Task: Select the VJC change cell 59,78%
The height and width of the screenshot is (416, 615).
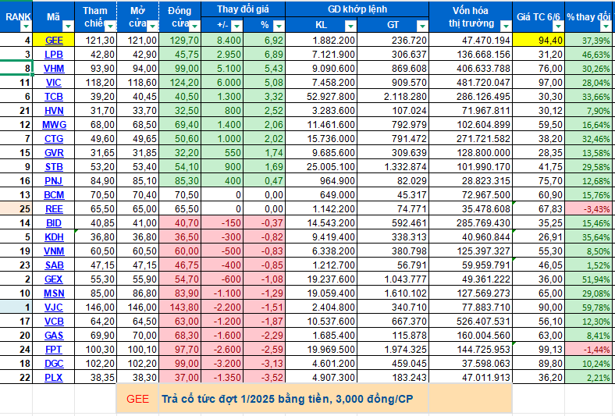Action: [589, 308]
